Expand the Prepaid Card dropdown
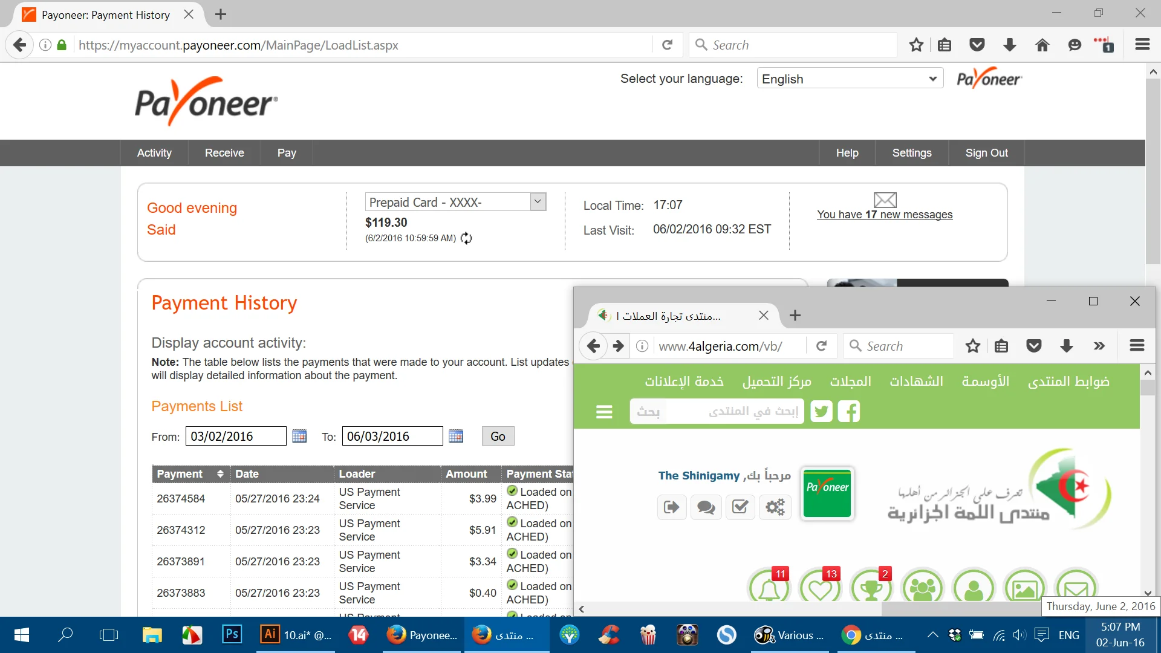The width and height of the screenshot is (1161, 653). (x=538, y=202)
